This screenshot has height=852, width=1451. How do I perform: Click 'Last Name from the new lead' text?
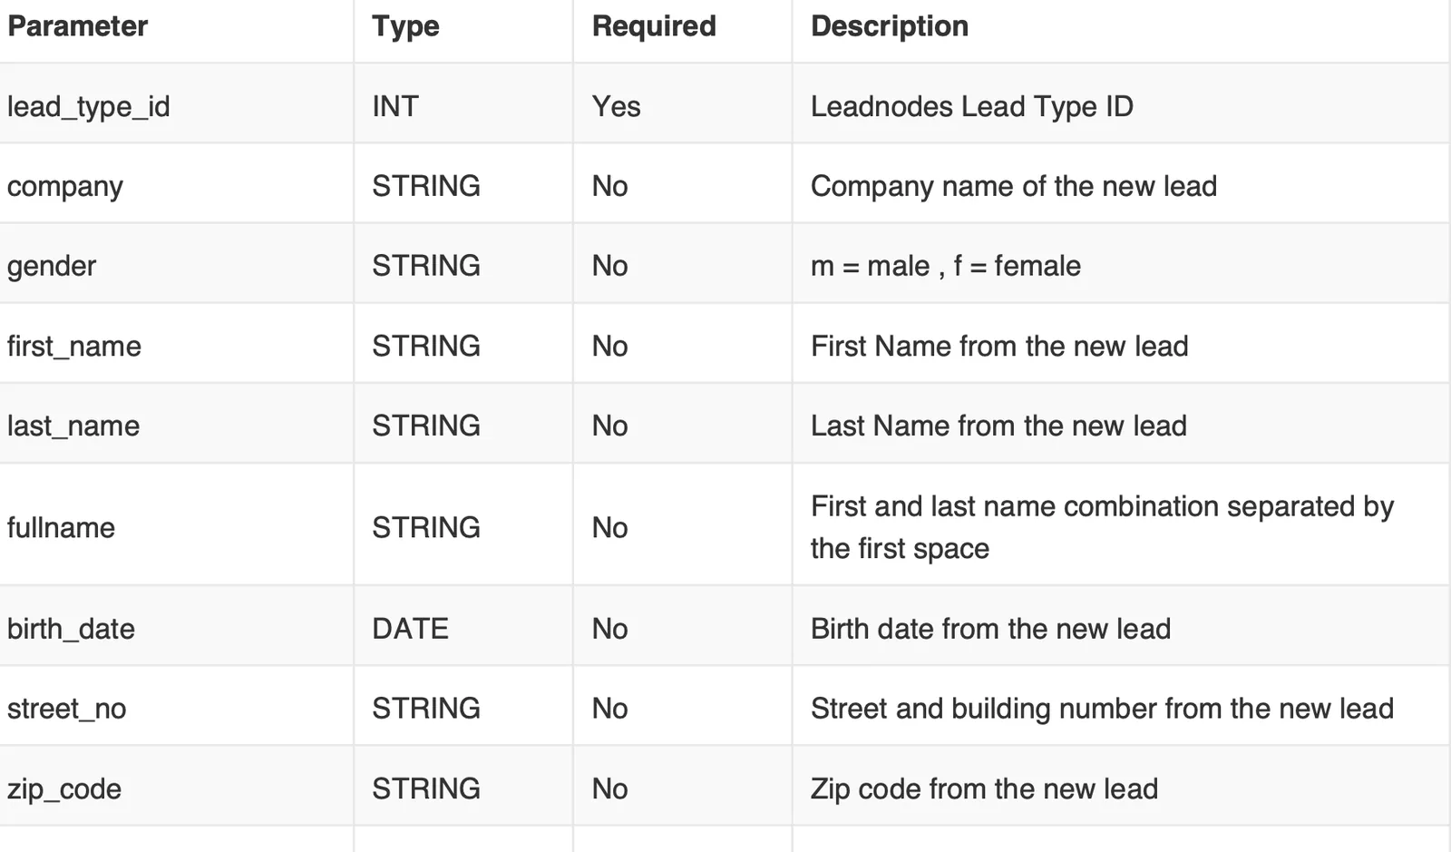click(x=998, y=426)
